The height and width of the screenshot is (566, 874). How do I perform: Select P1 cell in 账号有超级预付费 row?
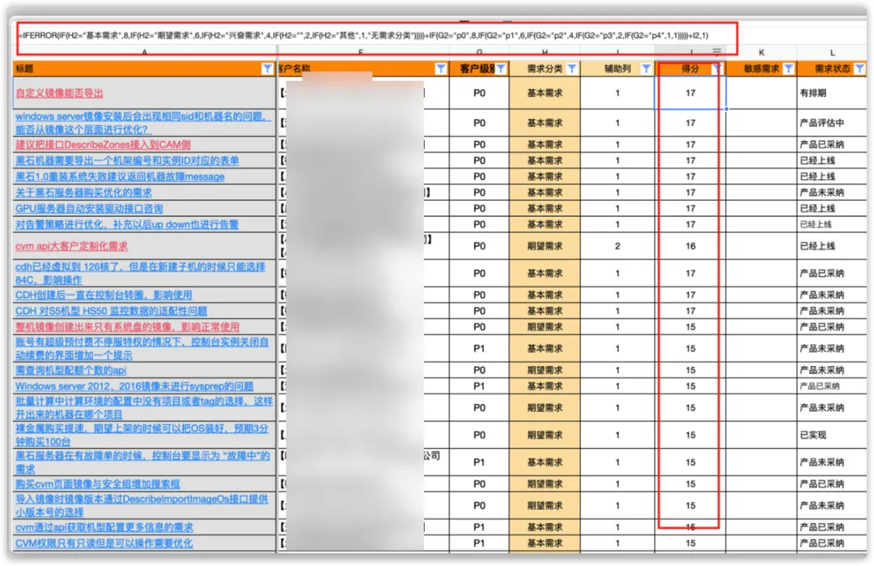click(479, 348)
